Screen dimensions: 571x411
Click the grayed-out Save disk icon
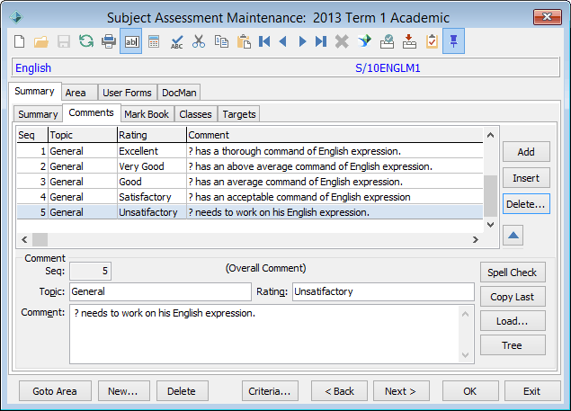click(64, 41)
